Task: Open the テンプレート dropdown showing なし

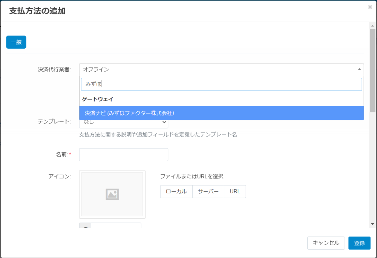Action: tap(123, 122)
